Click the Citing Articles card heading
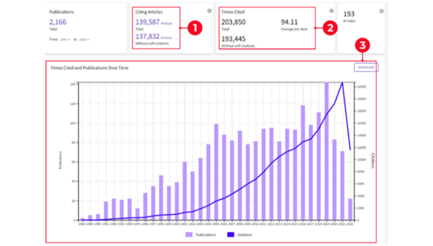 point(149,12)
